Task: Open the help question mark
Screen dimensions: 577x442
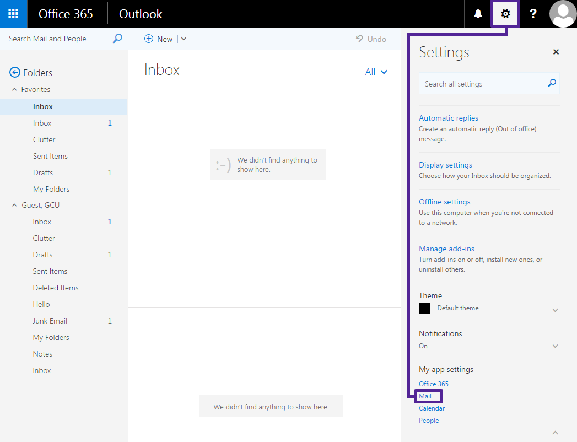Action: click(x=533, y=14)
